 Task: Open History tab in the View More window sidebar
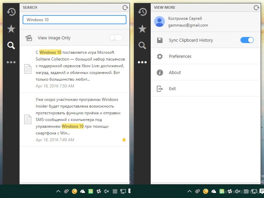click(142, 12)
